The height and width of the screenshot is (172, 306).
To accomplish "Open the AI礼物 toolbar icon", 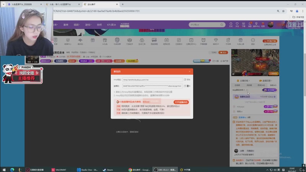I will tap(105, 42).
